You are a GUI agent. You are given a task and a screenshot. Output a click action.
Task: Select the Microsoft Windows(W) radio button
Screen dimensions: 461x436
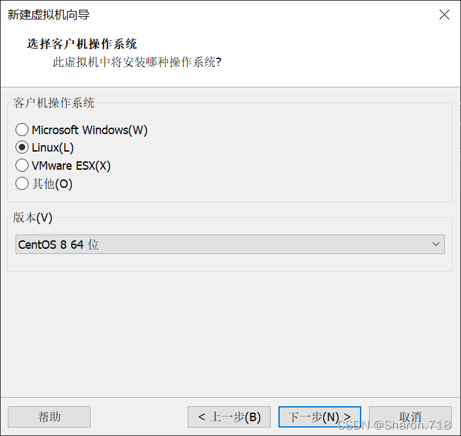(22, 130)
